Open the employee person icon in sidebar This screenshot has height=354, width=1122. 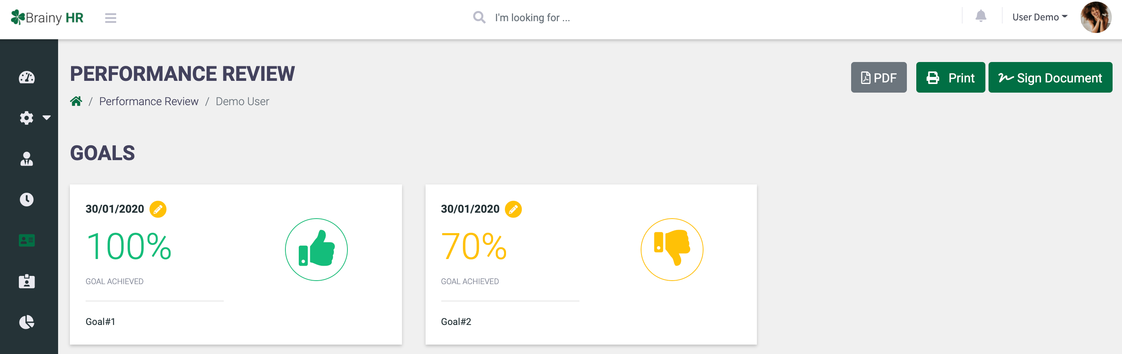point(27,159)
